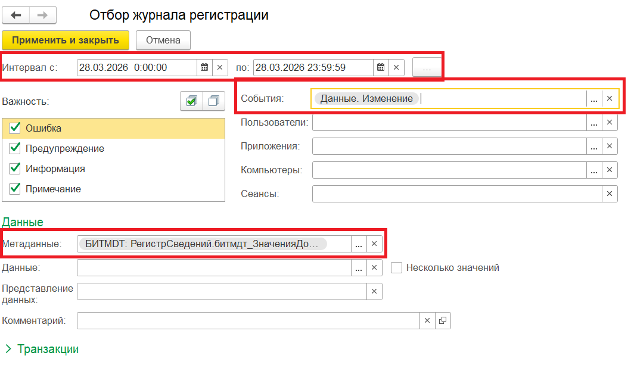Viewport: 631px width, 365px height.
Task: Clear the События filter field
Action: [610, 99]
